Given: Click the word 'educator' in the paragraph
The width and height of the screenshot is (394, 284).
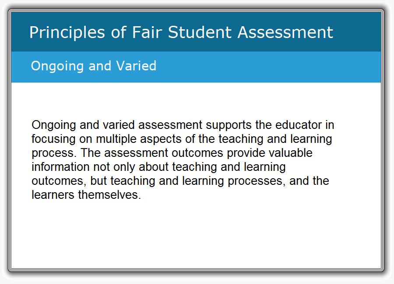Looking at the screenshot, I should [299, 125].
